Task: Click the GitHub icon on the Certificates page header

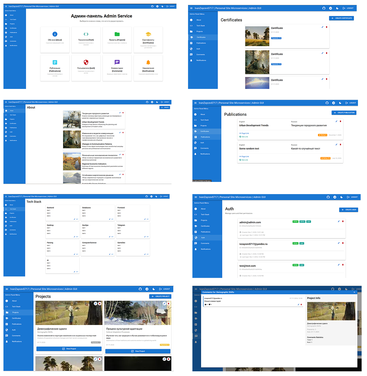Action: tap(324, 8)
